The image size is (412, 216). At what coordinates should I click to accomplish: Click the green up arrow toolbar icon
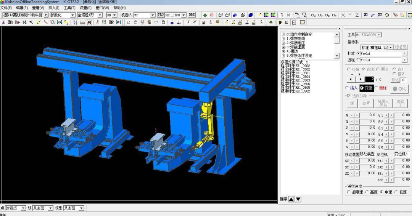[271, 22]
